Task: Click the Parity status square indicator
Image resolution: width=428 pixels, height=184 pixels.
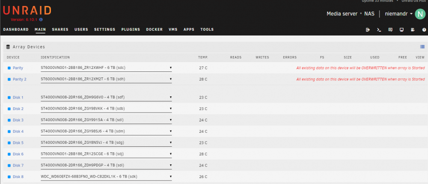Action: click(9, 68)
